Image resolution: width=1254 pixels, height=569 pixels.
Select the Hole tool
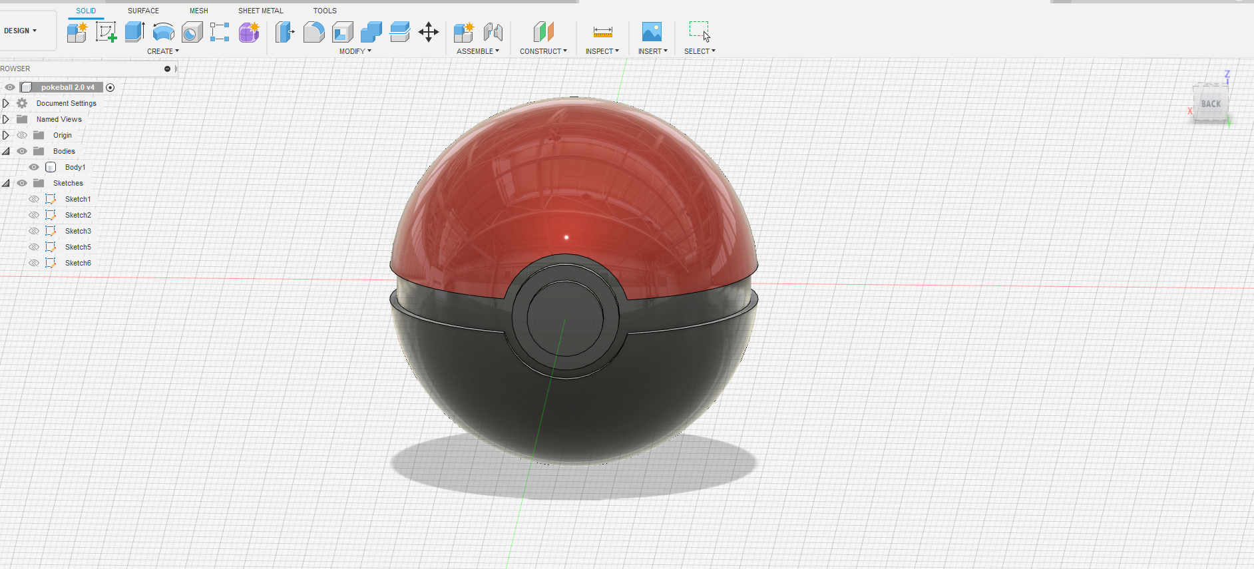[x=192, y=32]
